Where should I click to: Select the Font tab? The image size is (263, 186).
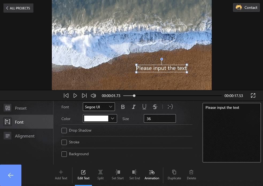pyautogui.click(x=27, y=122)
